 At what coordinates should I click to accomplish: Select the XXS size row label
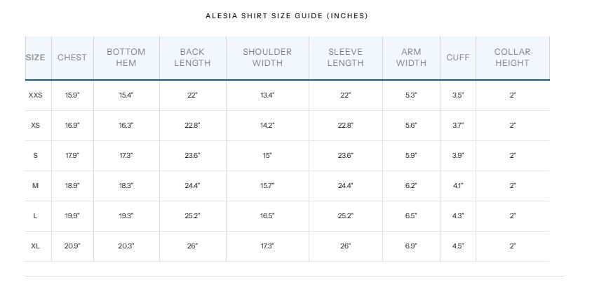[36, 95]
